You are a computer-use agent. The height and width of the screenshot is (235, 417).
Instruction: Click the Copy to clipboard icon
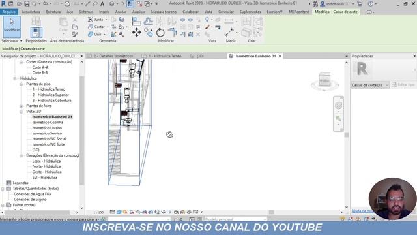75,27
